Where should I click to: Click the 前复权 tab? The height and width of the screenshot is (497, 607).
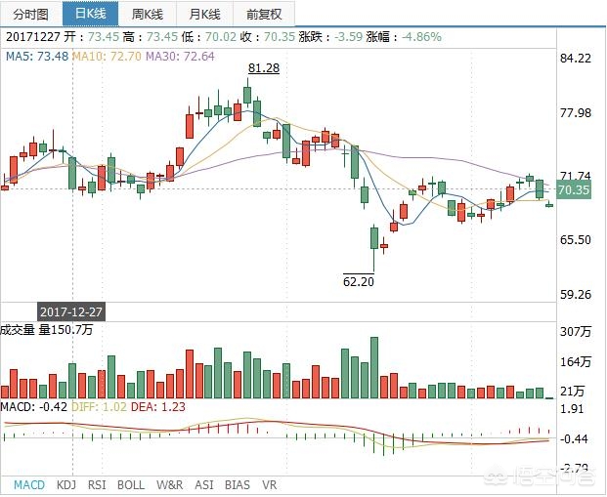coord(264,14)
